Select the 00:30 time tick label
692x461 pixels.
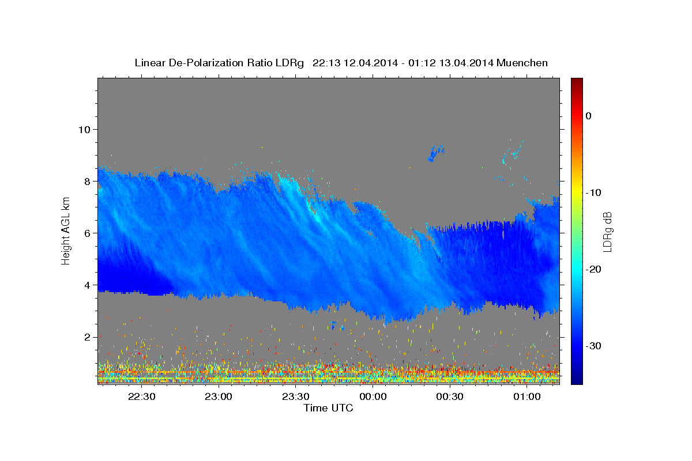pos(450,396)
